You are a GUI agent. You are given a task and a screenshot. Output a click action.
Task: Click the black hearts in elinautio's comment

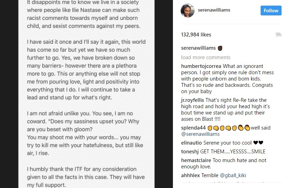(258, 142)
